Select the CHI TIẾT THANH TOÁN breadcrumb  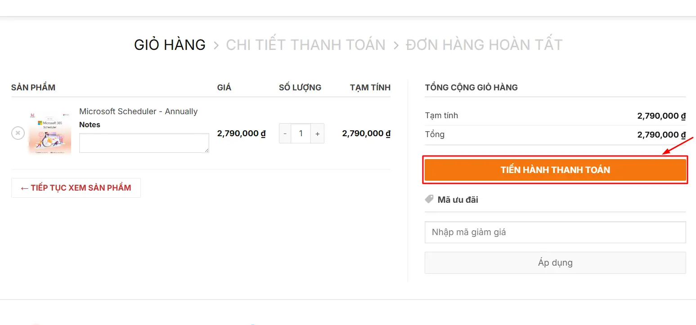coord(305,44)
